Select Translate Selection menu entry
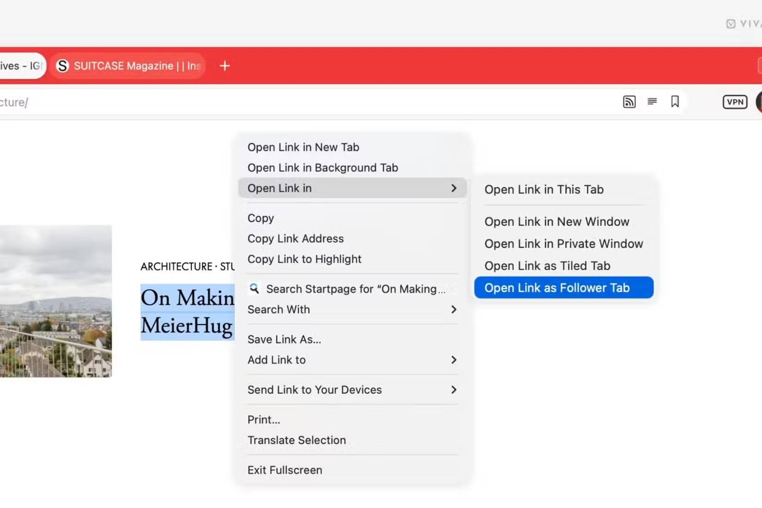The width and height of the screenshot is (762, 508). (x=296, y=440)
